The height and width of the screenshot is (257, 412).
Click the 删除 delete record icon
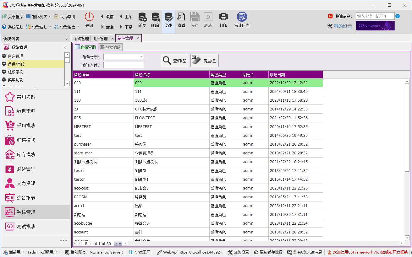155,17
